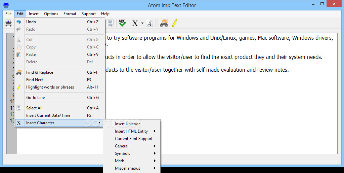Screen dimensions: 344x173
Task: Open the Support menu
Action: [x=89, y=13]
